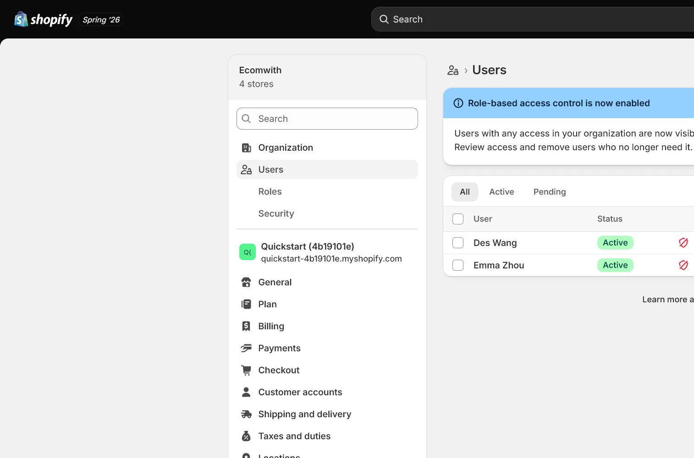Click the quickstart-4b19101e.myshopify.com domain text
The image size is (694, 458).
coord(331,259)
